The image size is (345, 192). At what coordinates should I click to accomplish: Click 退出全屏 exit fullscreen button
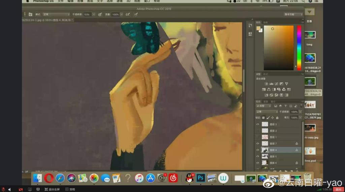point(52,189)
